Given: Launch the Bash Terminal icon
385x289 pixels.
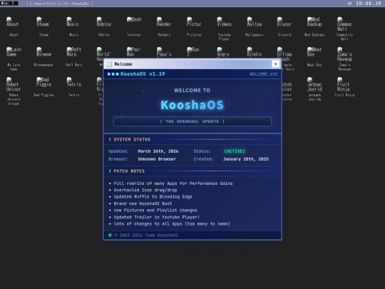Looking at the screenshot, I should (x=134, y=27).
